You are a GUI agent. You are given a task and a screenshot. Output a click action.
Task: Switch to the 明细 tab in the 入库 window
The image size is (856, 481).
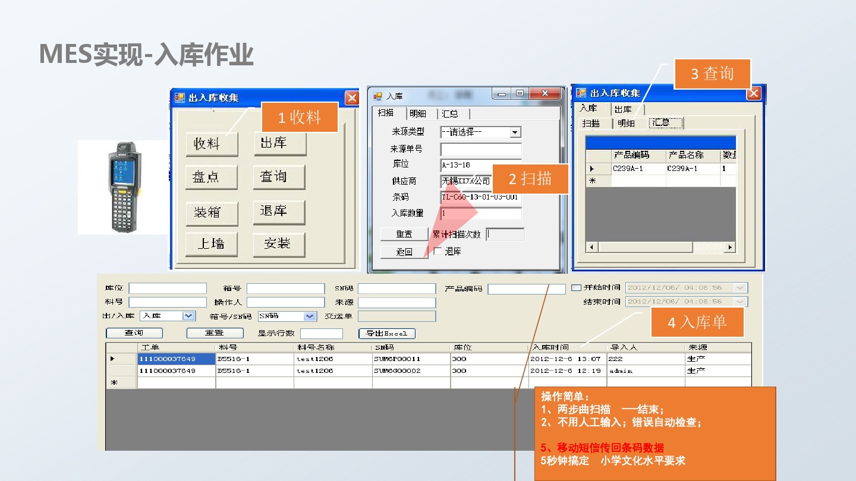tap(417, 113)
